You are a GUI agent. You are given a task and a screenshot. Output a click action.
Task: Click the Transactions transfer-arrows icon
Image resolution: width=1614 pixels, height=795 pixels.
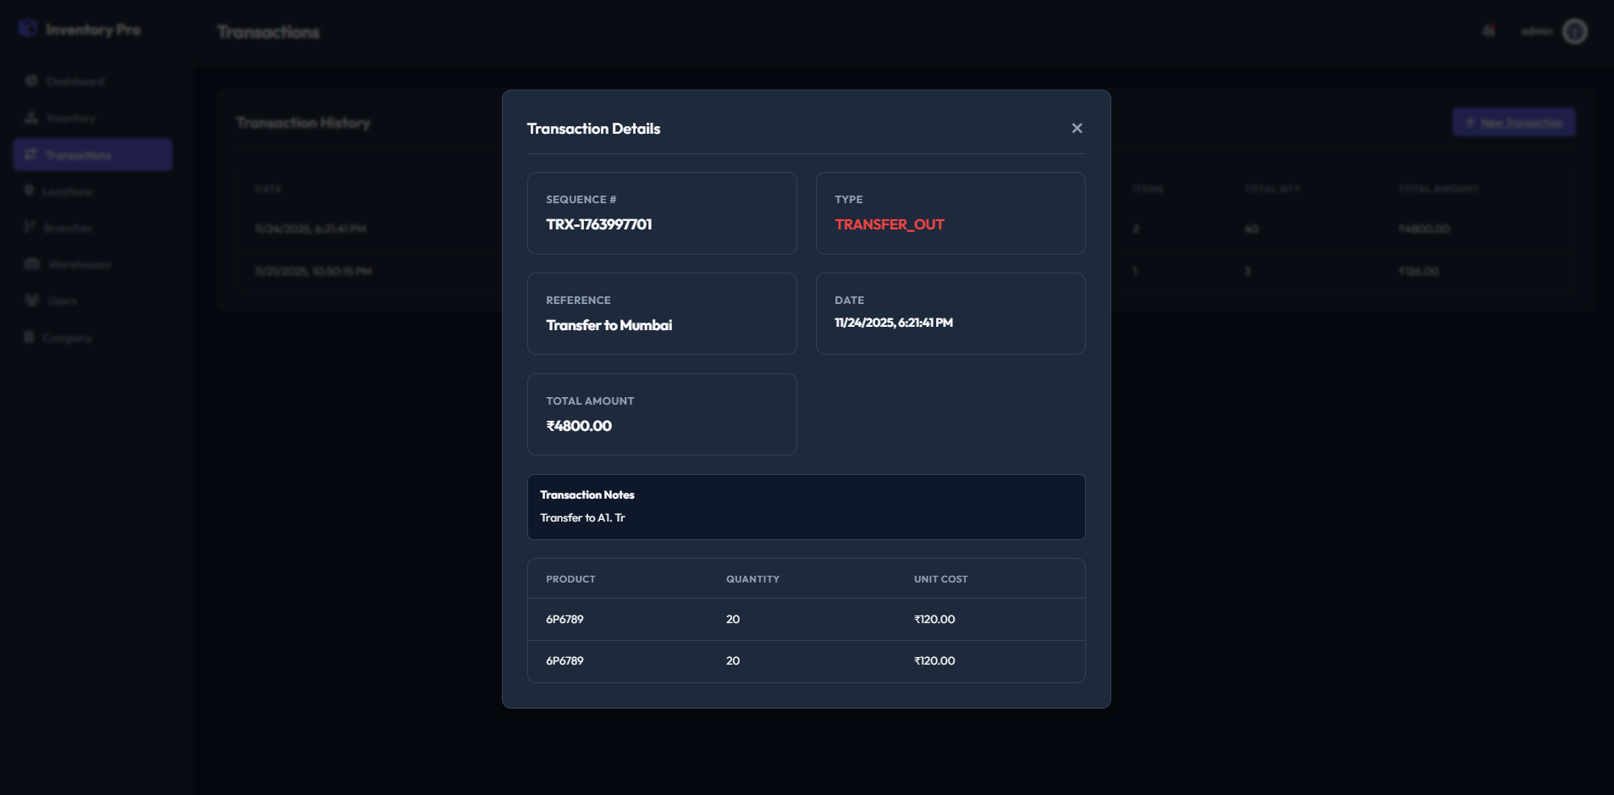30,154
